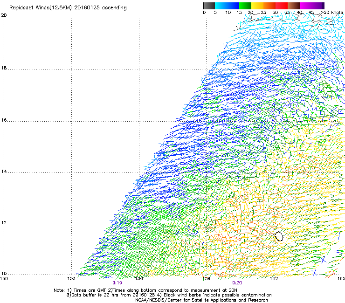Click the latitude label '14' on the left axis
Viewport: 345px width, 303px height.
(4, 171)
